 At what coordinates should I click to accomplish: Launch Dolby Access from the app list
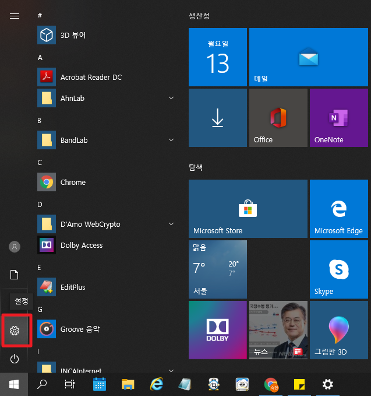pos(106,245)
